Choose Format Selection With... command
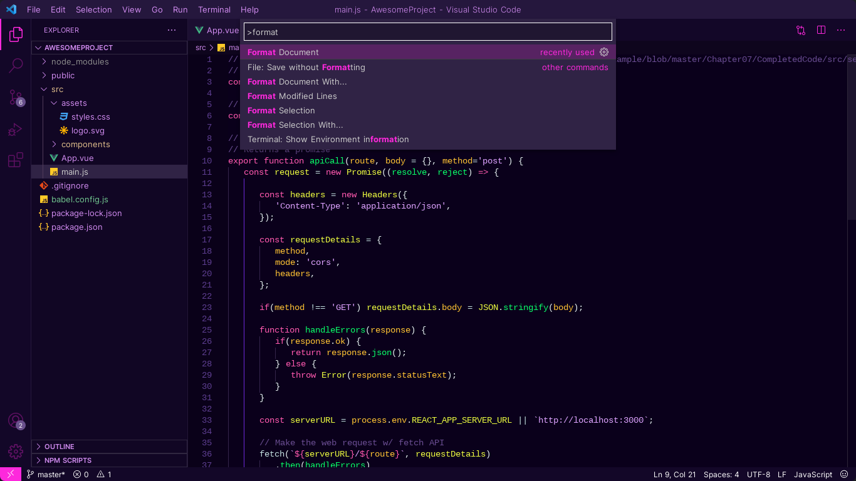 [428, 125]
